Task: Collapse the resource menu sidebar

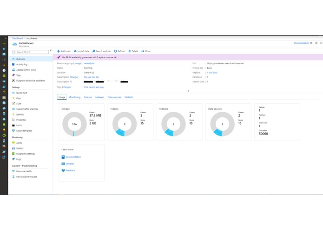Action: tap(51, 50)
